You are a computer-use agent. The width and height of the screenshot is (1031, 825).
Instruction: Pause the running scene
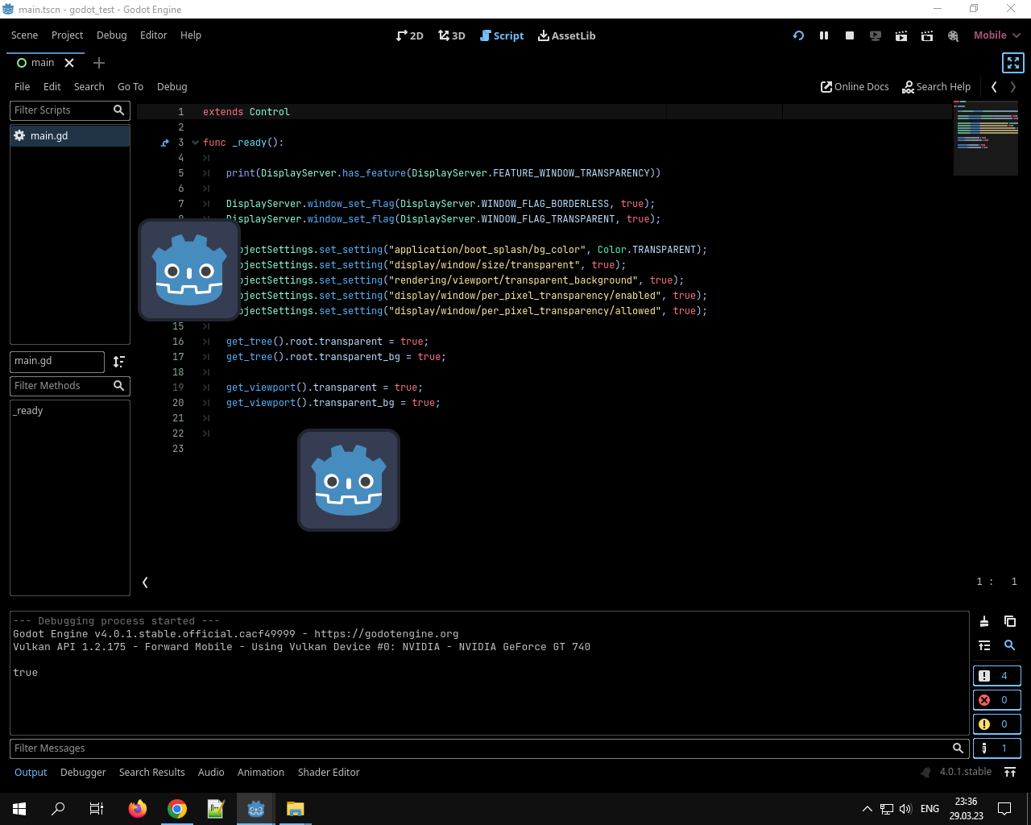[824, 35]
